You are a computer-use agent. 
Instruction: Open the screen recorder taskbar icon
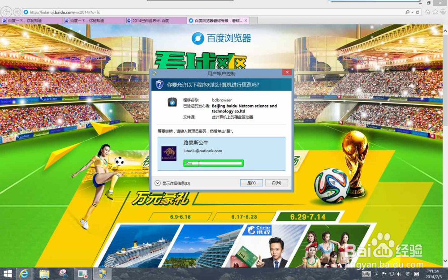click(83, 274)
